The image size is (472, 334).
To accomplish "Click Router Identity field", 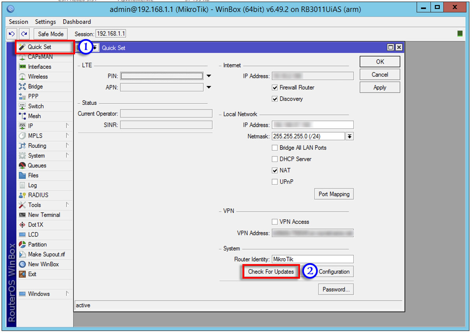I will click(x=313, y=259).
